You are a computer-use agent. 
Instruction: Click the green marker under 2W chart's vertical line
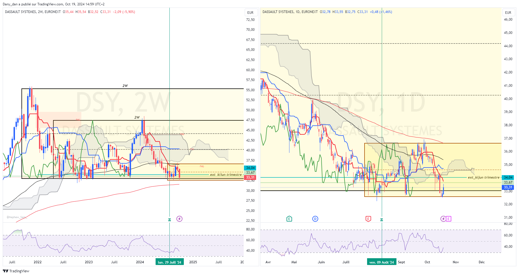click(x=169, y=220)
